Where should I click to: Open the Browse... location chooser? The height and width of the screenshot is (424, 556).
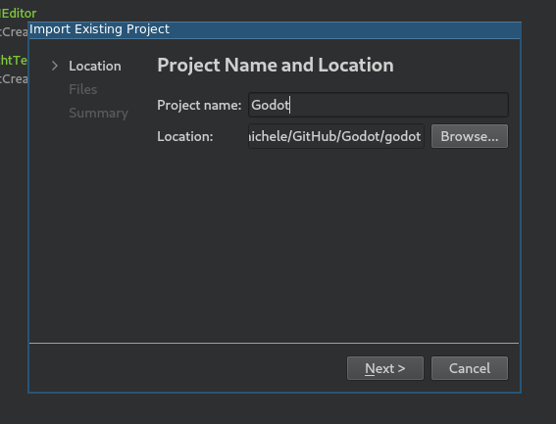pyautogui.click(x=470, y=136)
